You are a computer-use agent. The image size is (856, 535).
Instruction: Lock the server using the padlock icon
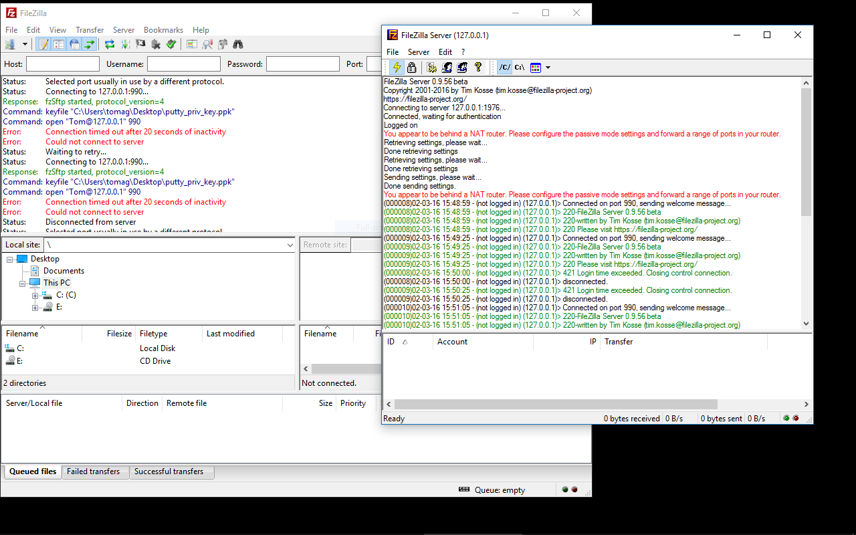click(412, 68)
